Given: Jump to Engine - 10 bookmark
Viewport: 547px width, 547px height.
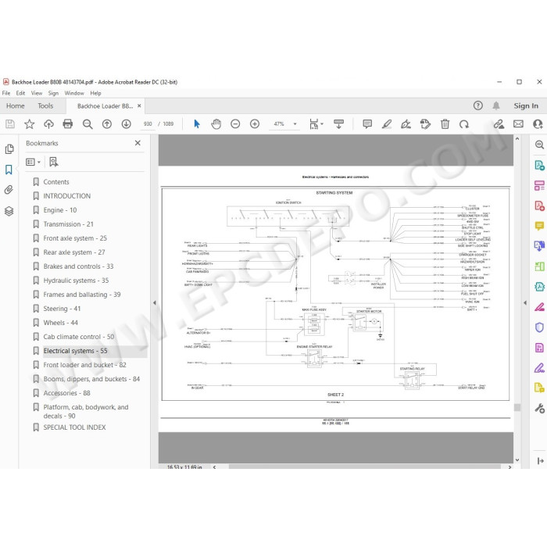Looking at the screenshot, I should 59,210.
